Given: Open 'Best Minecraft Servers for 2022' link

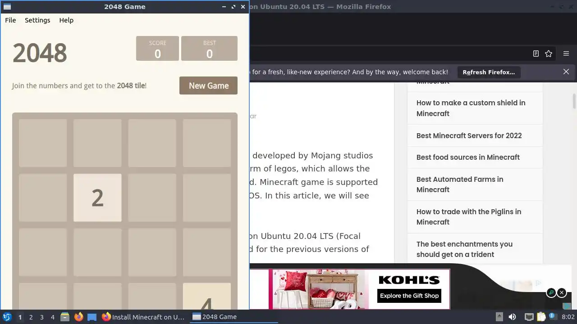Looking at the screenshot, I should [469, 135].
